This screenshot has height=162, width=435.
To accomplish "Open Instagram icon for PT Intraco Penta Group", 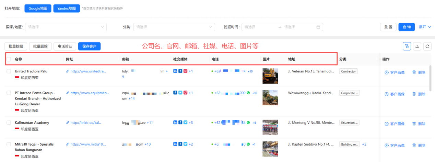I will [x=185, y=93].
